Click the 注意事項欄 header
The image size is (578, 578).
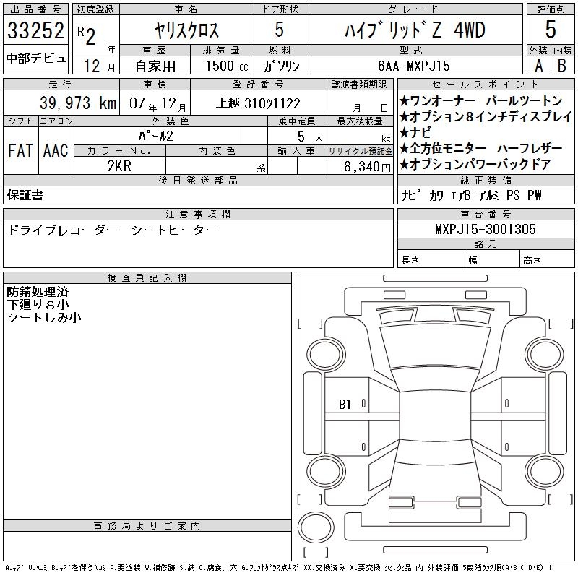[198, 214]
